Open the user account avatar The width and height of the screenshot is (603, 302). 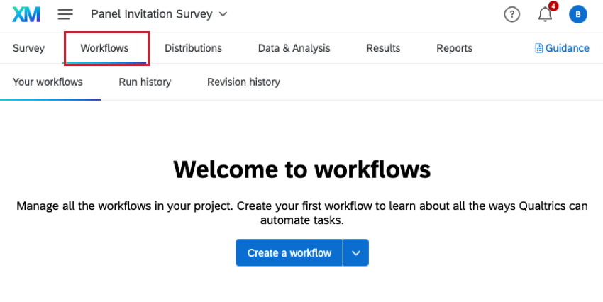click(578, 14)
